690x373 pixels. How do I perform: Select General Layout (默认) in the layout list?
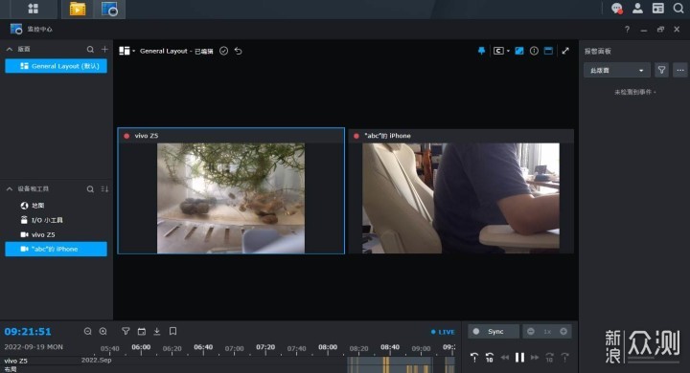point(56,66)
